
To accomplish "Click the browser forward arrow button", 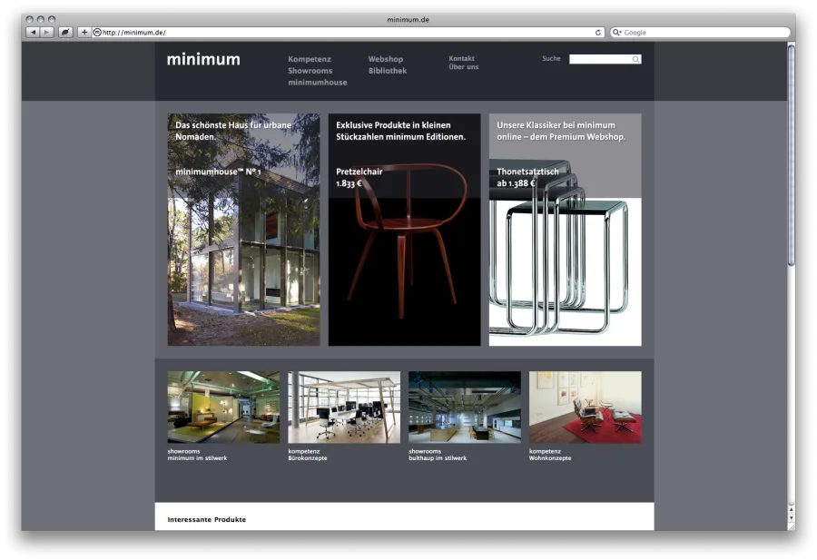I will [47, 32].
